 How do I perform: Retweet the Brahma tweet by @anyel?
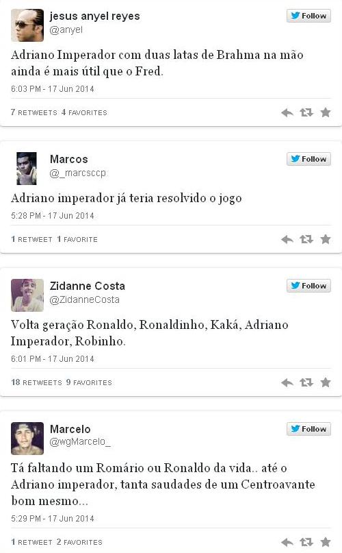tap(306, 112)
